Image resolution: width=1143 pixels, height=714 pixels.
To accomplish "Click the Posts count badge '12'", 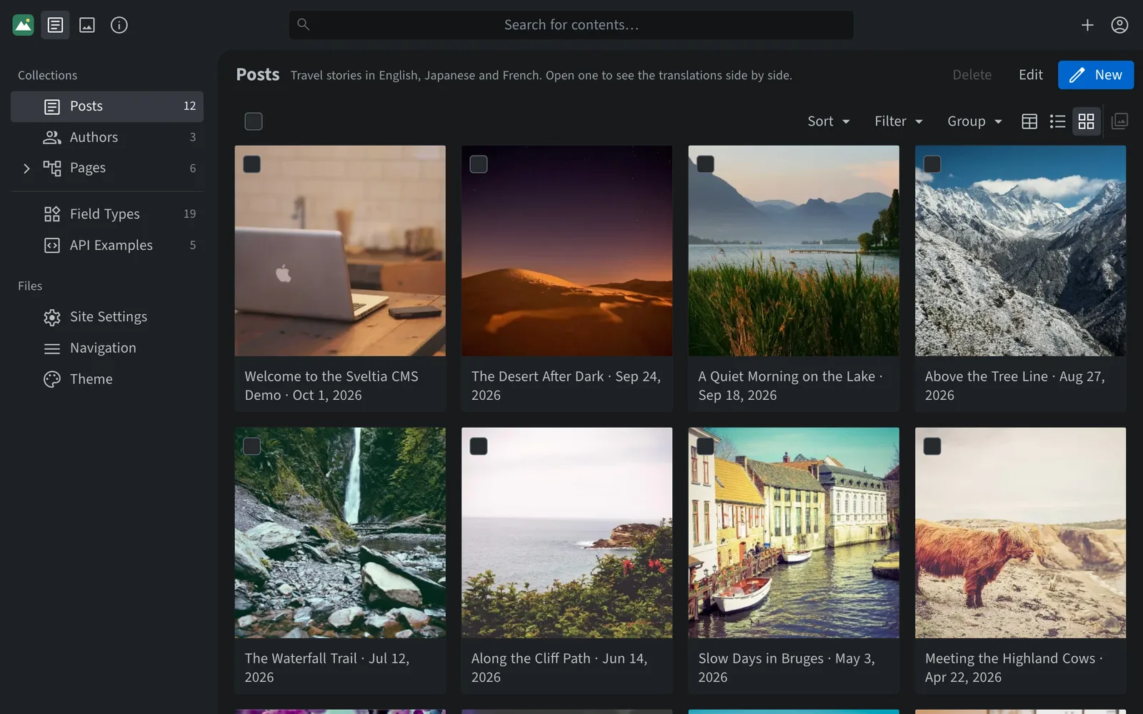I will tap(189, 106).
